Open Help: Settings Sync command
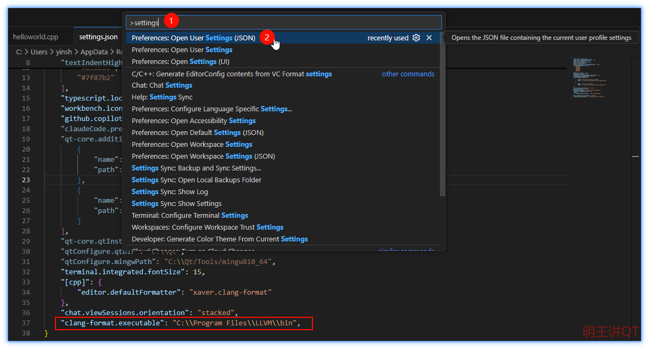The image size is (649, 349). pos(162,97)
